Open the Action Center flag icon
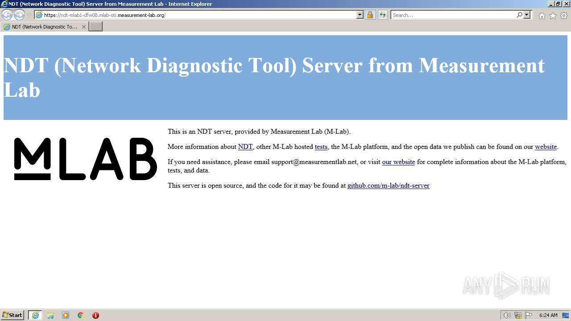 (529, 315)
